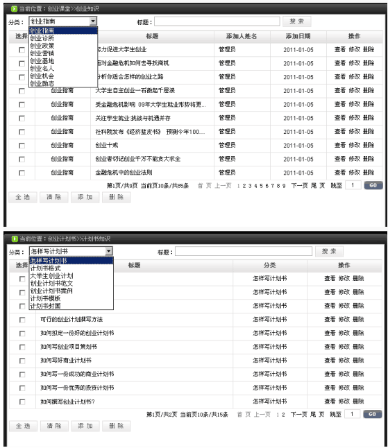Select 计划书模板 in the dropdown list
This screenshot has height=448, width=388.
click(45, 298)
